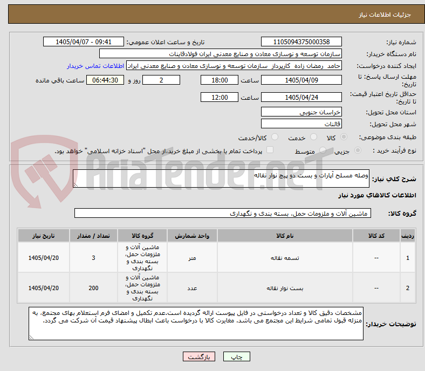This screenshot has width=425, height=371.
Task: Click the عدد unit cell
Action: pos(192,288)
